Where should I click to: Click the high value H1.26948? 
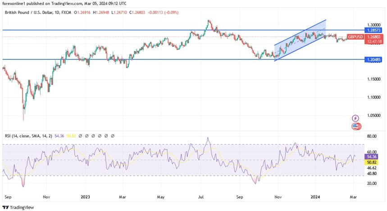click(101, 12)
